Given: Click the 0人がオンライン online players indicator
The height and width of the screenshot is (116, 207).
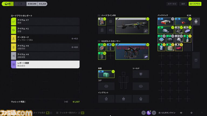Looking at the screenshot, I should [x=167, y=113].
